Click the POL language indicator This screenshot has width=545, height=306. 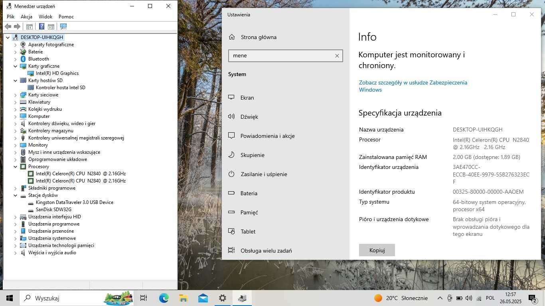click(490, 298)
